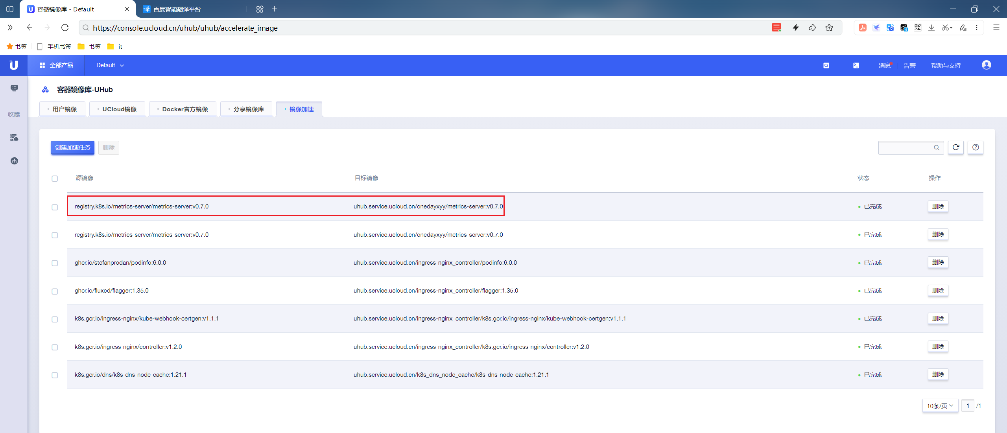
Task: Delete the kube-webhook-certgen acceleration task
Action: point(938,319)
